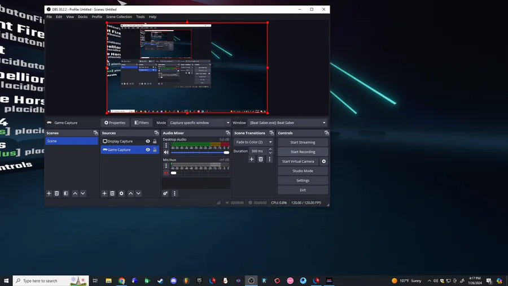
Task: Open transition properties three-dot menu
Action: 270,159
